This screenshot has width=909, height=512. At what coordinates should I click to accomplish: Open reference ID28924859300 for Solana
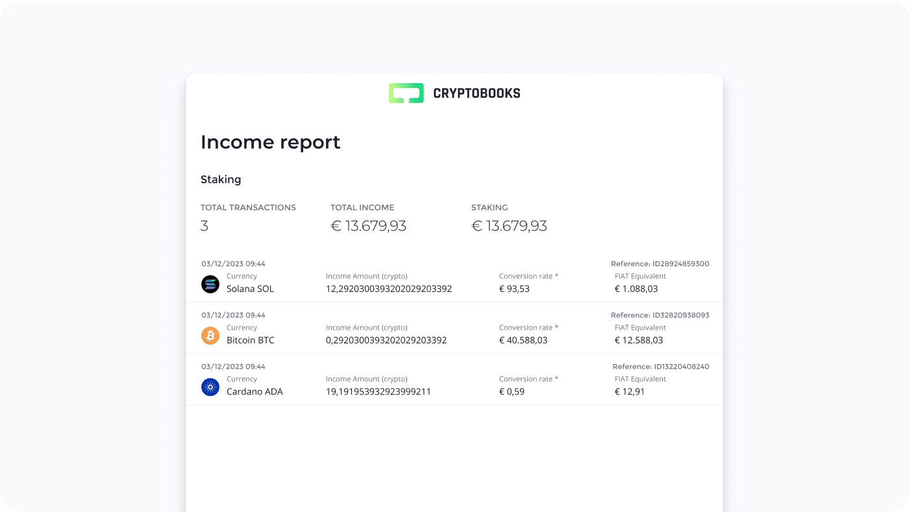coord(660,263)
